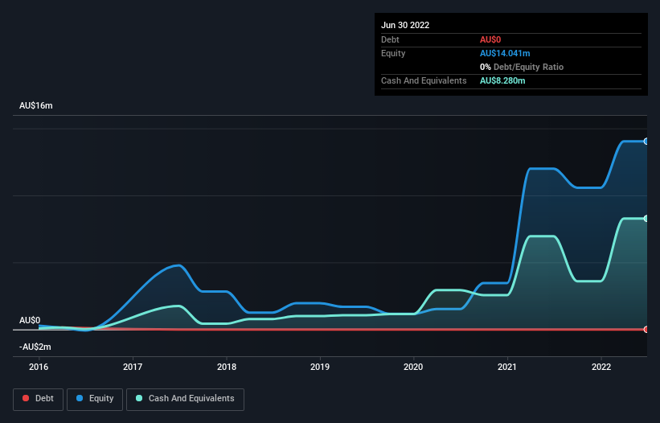
Task: Click the red AU$0 debt value
Action: point(490,39)
